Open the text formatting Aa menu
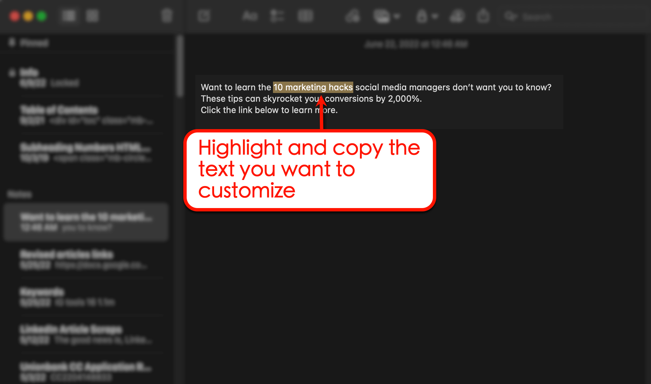651x384 pixels. tap(250, 16)
